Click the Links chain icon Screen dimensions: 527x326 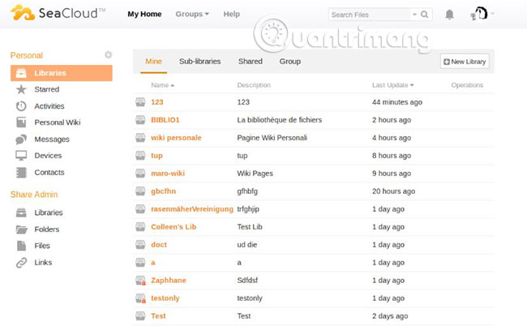[x=21, y=263]
